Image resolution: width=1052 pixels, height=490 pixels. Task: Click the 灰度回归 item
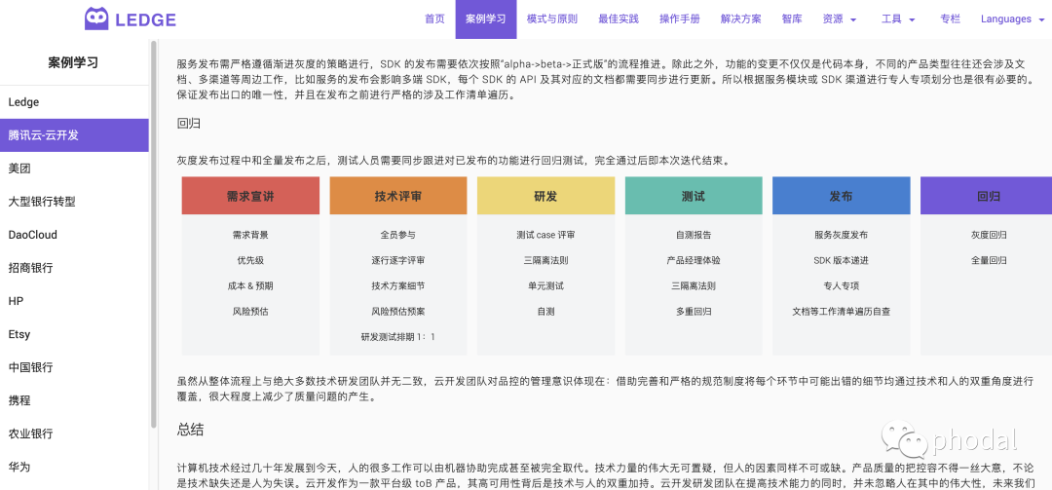[x=989, y=235]
